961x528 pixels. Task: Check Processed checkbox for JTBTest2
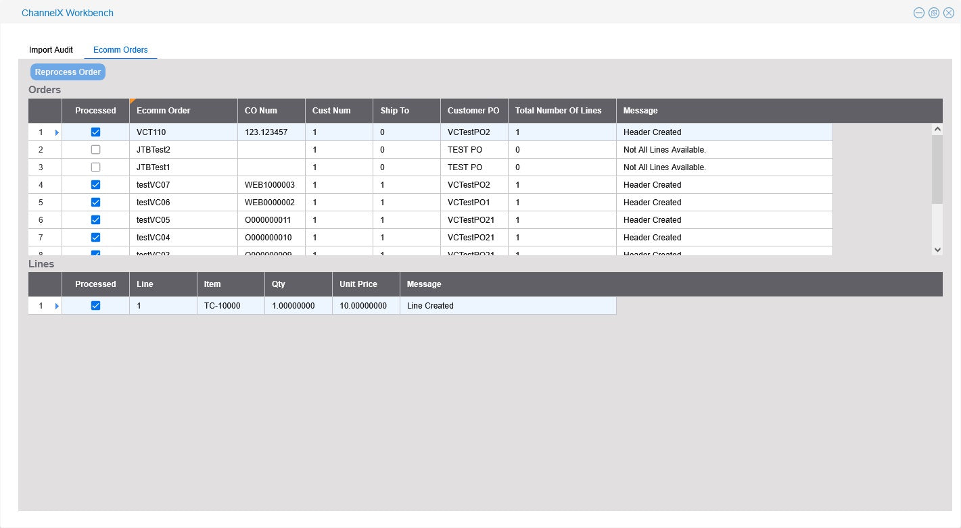[95, 150]
